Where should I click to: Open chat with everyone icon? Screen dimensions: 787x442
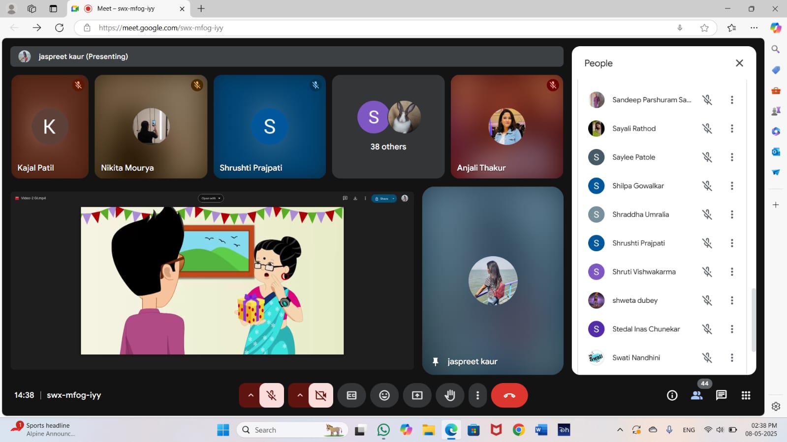click(722, 395)
